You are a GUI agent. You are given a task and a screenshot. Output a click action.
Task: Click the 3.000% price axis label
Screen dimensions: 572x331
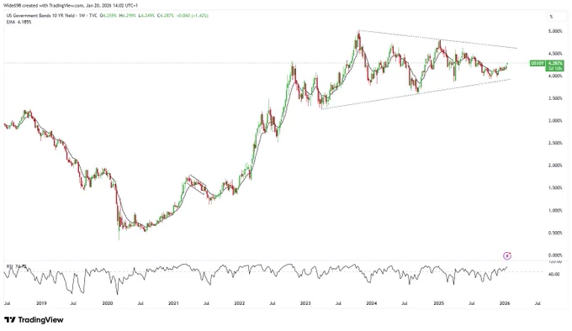point(555,120)
